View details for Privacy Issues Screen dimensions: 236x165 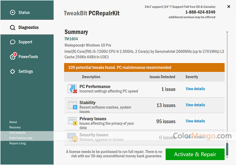pyautogui.click(x=195, y=121)
